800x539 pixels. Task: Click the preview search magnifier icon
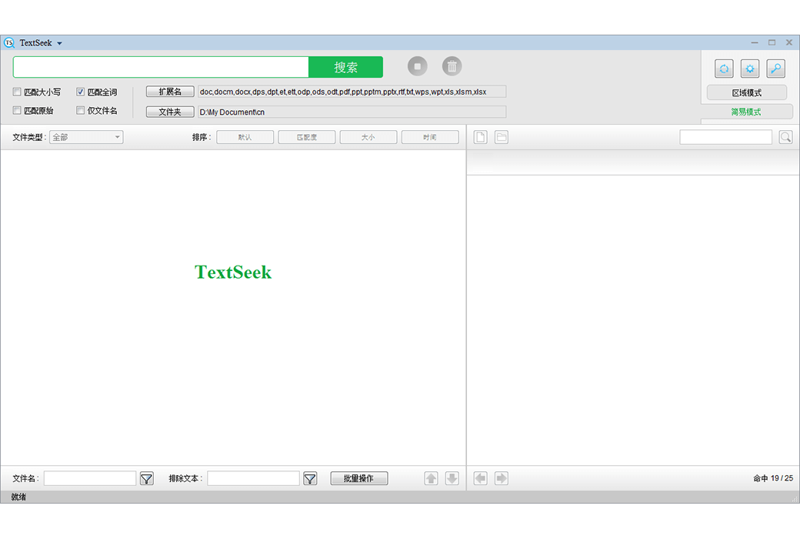pyautogui.click(x=785, y=137)
